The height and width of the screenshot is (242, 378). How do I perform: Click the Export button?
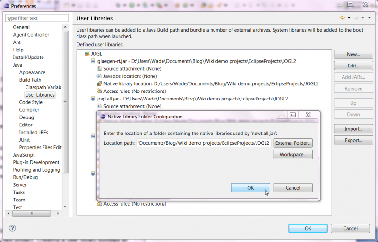(x=353, y=140)
